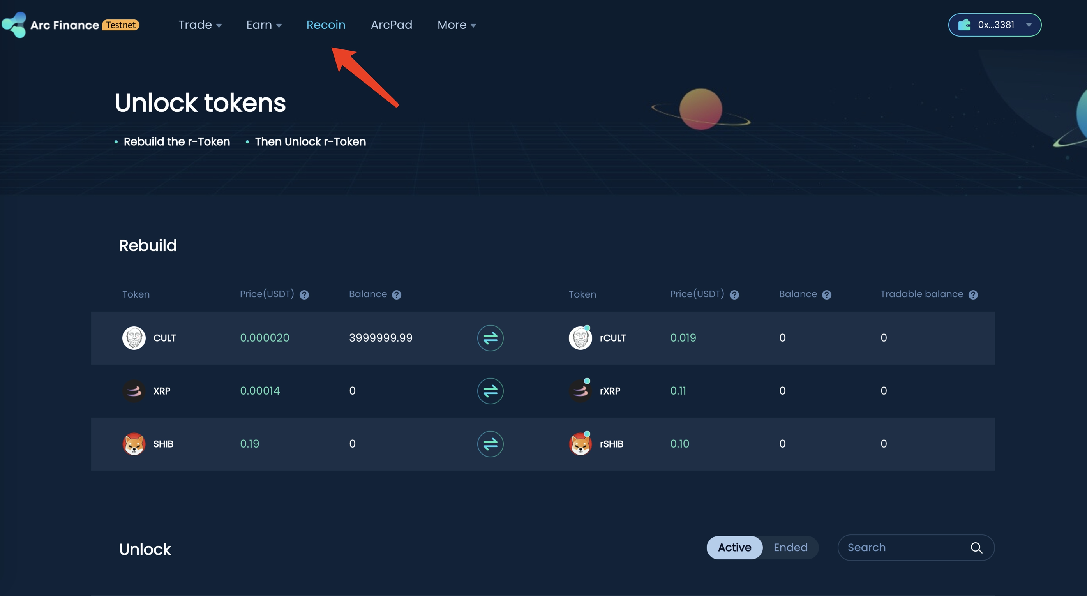
Task: Click the swap icon in CULT row
Action: click(490, 338)
